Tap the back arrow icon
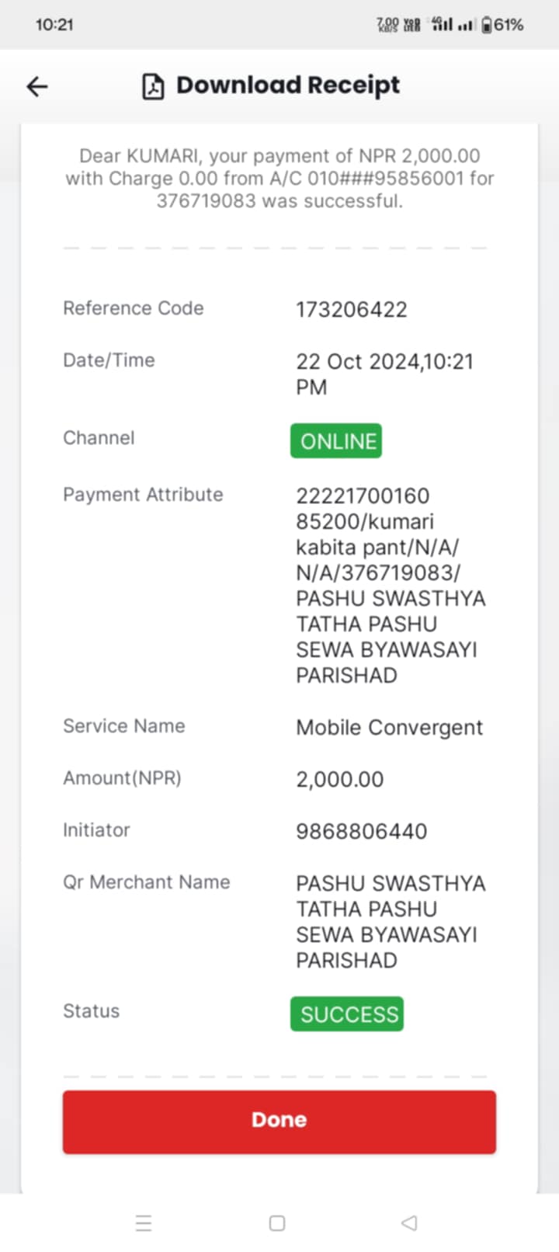This screenshot has width=559, height=1252. [37, 86]
